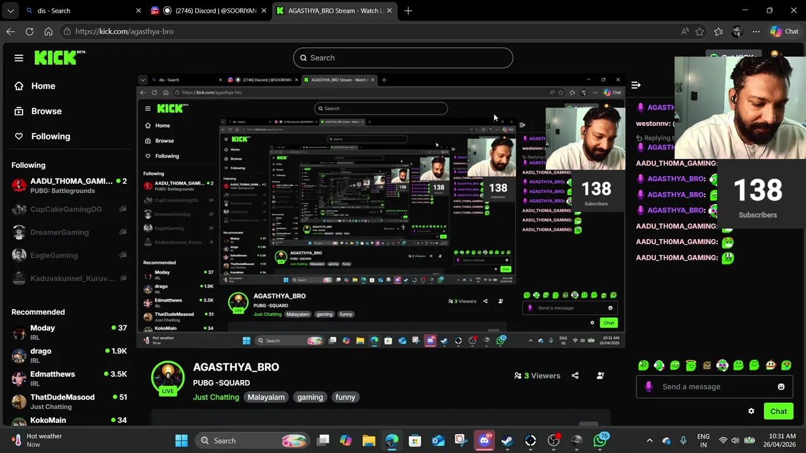Open Browse in Kick sidebar
806x453 pixels.
(x=38, y=111)
